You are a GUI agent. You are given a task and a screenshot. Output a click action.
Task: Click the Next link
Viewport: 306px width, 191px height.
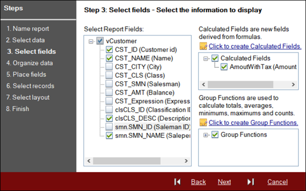pyautogui.click(x=224, y=182)
